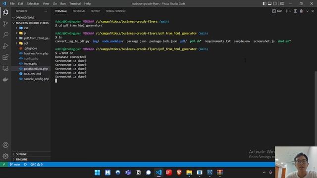Open the Run and Debug view
317x178 pixels.
5,46
